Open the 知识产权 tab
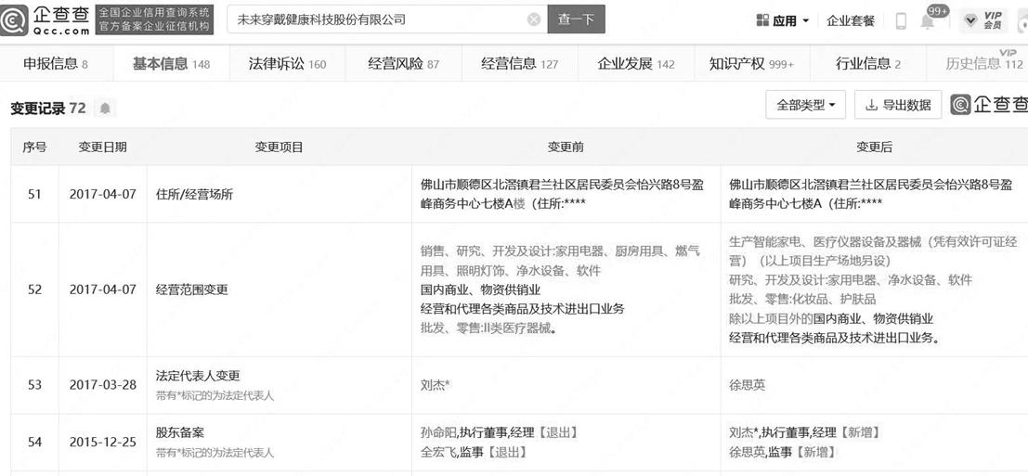The image size is (1028, 476). (750, 64)
